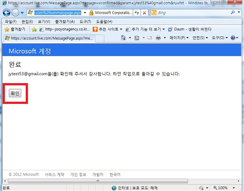
Task: Click the Internet Explorer icon in title bar
Action: pos(4,3)
